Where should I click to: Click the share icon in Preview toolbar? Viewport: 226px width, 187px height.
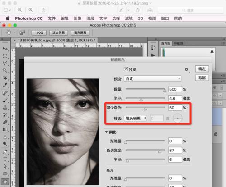[43, 10]
